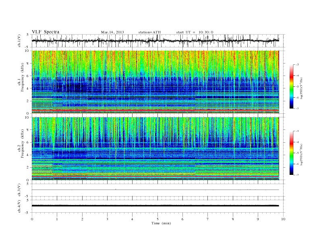Click the '4' kHz tick on the ch.2 spectrogram axis
The height and width of the screenshot is (246, 319).
click(28, 155)
